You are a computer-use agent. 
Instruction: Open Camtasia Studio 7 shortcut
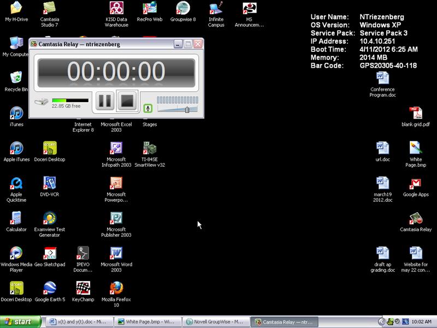click(50, 14)
